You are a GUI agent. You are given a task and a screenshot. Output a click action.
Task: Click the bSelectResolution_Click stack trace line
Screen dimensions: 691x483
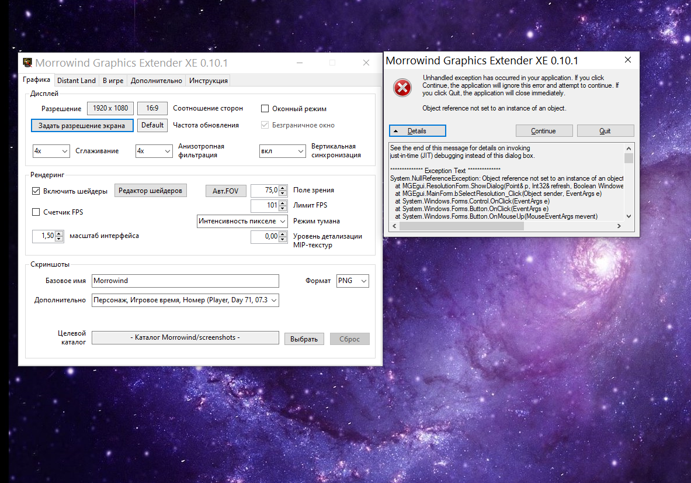click(498, 193)
